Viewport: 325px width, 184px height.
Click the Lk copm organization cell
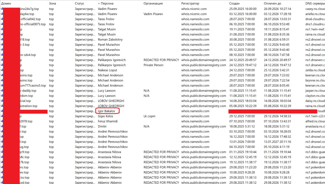click(x=149, y=116)
